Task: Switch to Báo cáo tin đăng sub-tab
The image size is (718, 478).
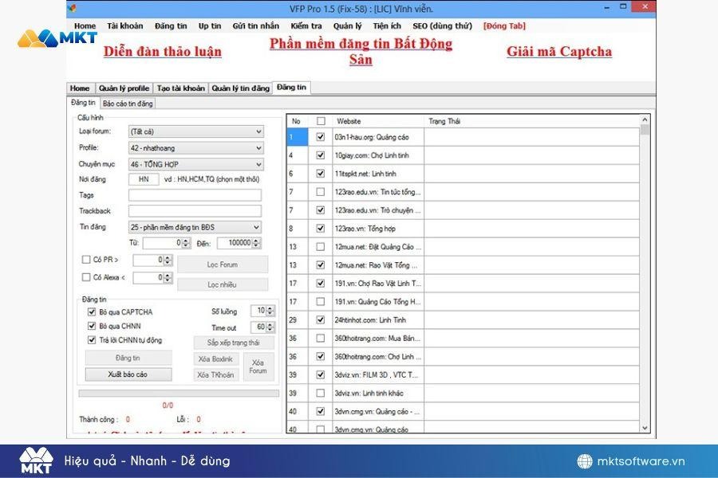Action: 128,104
